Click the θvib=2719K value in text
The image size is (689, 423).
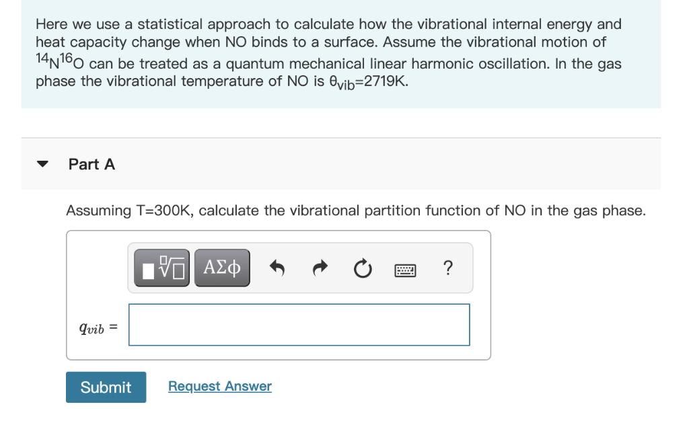point(369,82)
